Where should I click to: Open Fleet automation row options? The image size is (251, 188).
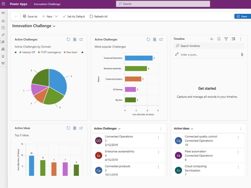(238, 152)
